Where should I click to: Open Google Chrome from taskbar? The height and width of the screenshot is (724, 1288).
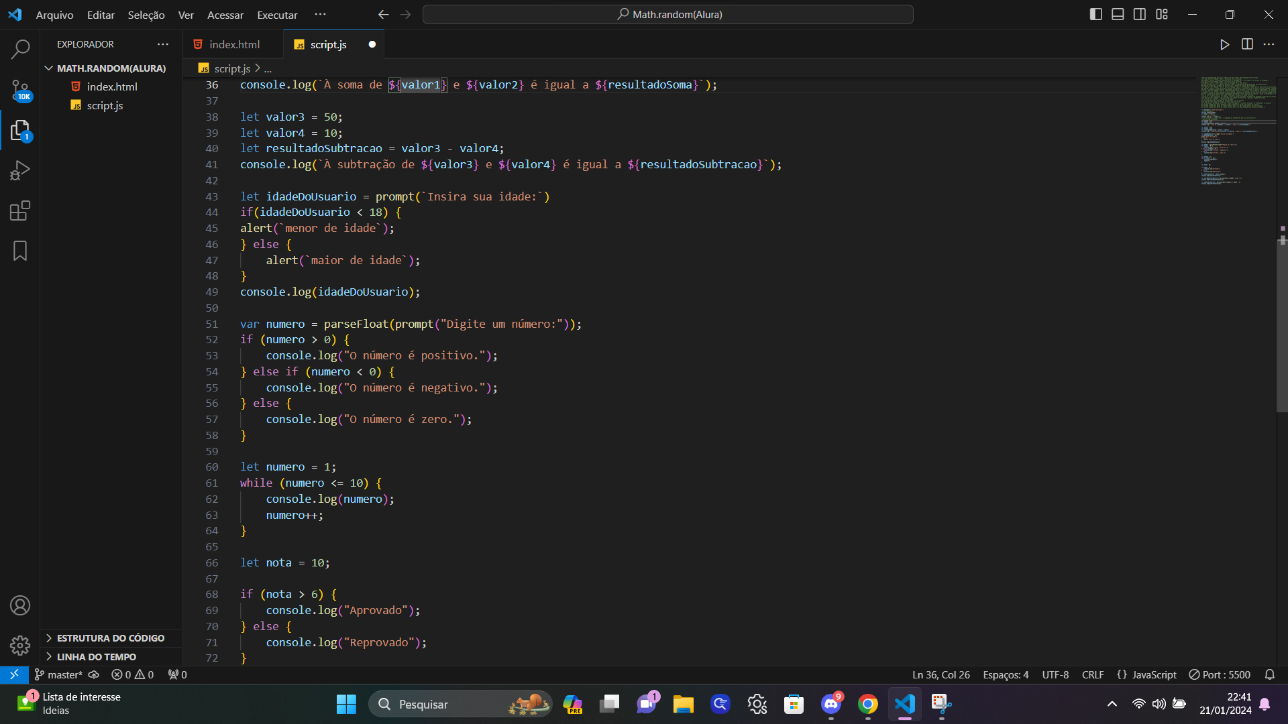click(x=867, y=704)
